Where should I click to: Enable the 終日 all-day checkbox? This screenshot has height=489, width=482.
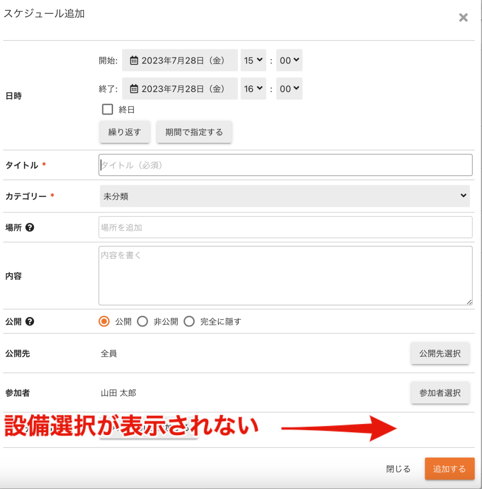coord(108,110)
